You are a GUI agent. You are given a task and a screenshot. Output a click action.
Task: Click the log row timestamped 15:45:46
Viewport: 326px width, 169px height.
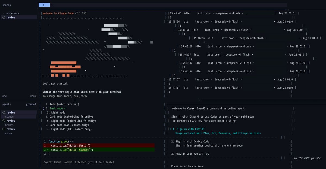point(232,13)
